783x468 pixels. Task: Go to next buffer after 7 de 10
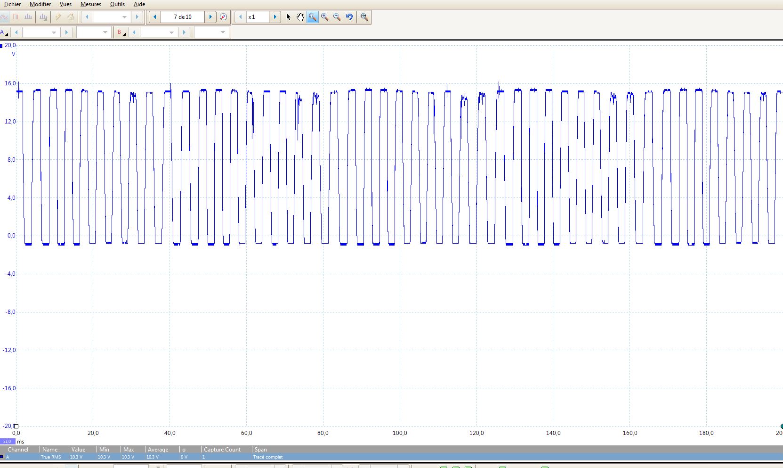click(x=210, y=17)
